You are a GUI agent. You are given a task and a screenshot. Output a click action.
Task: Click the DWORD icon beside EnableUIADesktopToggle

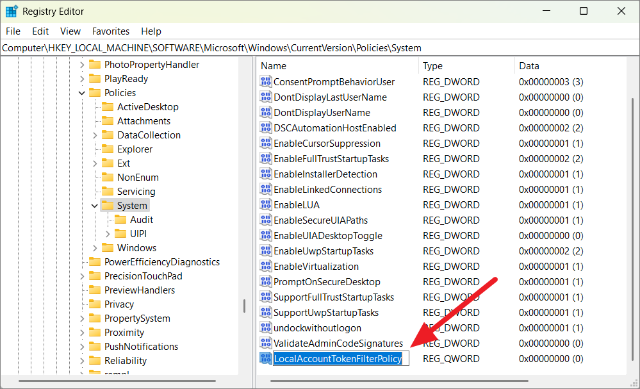click(x=266, y=236)
